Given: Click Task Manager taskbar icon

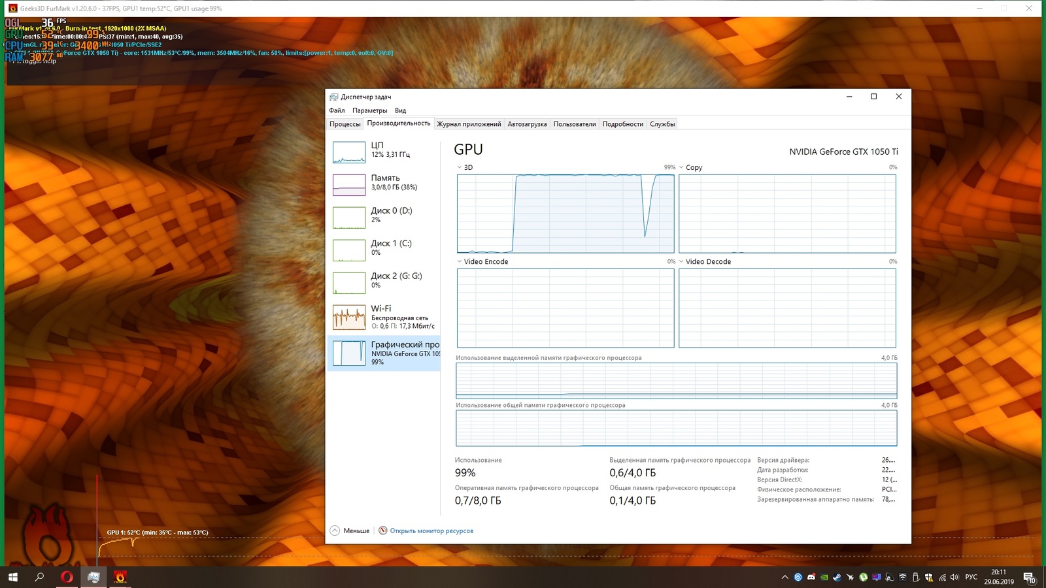Looking at the screenshot, I should [93, 577].
